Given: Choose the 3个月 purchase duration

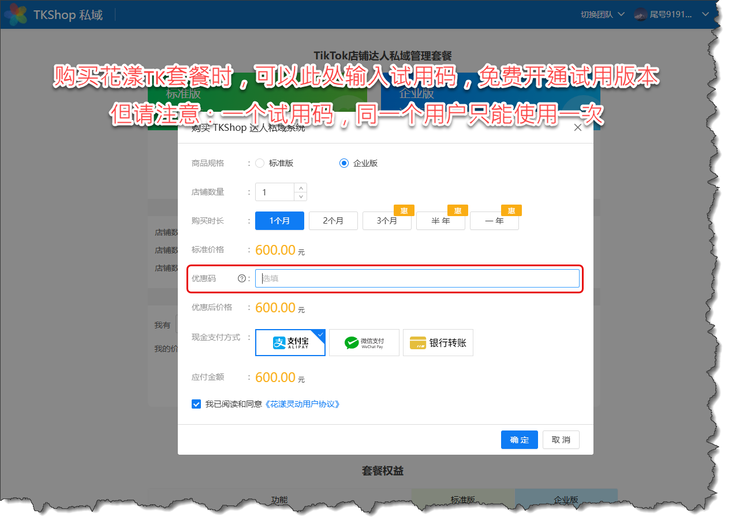Looking at the screenshot, I should pyautogui.click(x=387, y=221).
